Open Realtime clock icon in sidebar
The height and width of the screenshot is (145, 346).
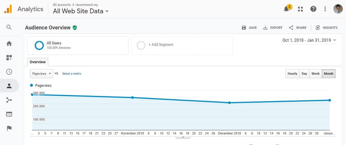(x=9, y=72)
